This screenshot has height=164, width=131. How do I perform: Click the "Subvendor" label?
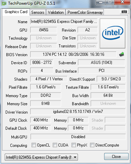pyautogui.click(x=67, y=63)
